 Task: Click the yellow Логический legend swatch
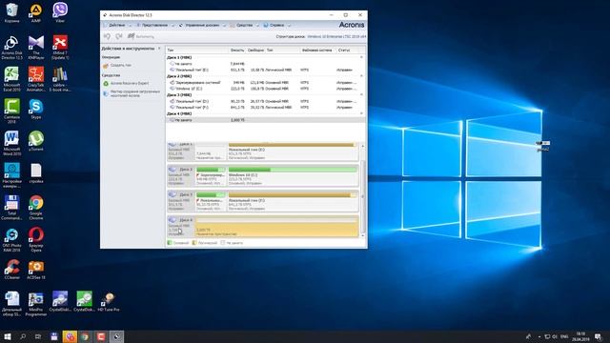click(x=194, y=243)
